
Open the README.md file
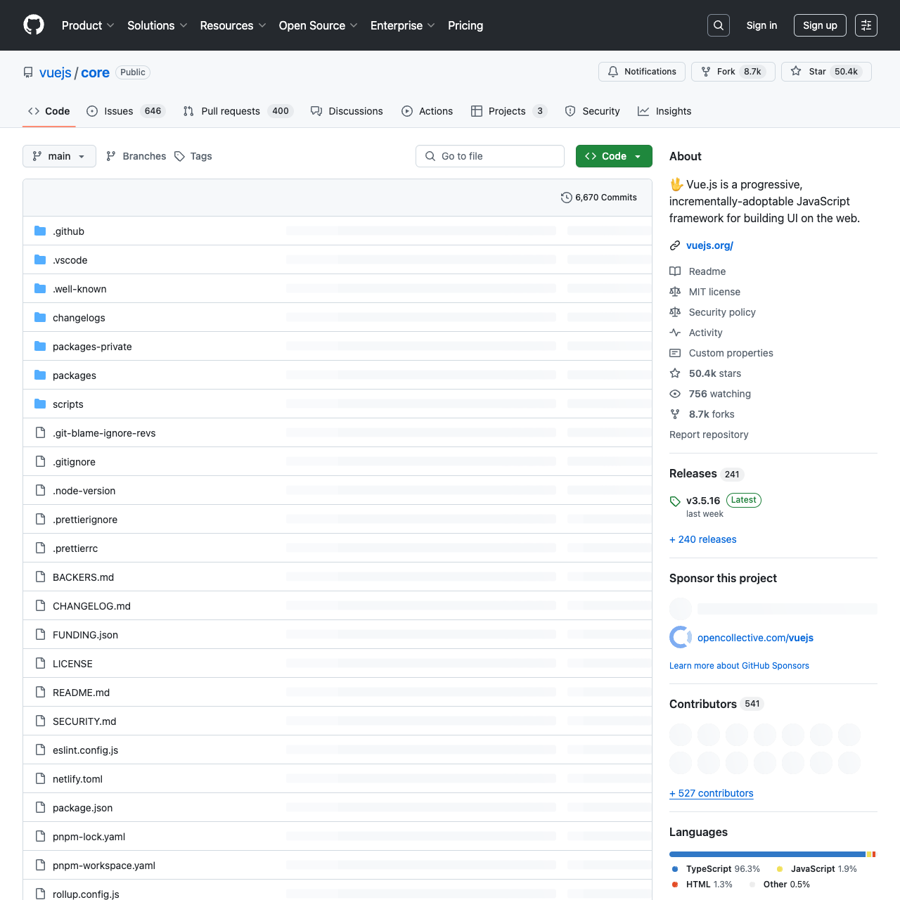(x=81, y=693)
